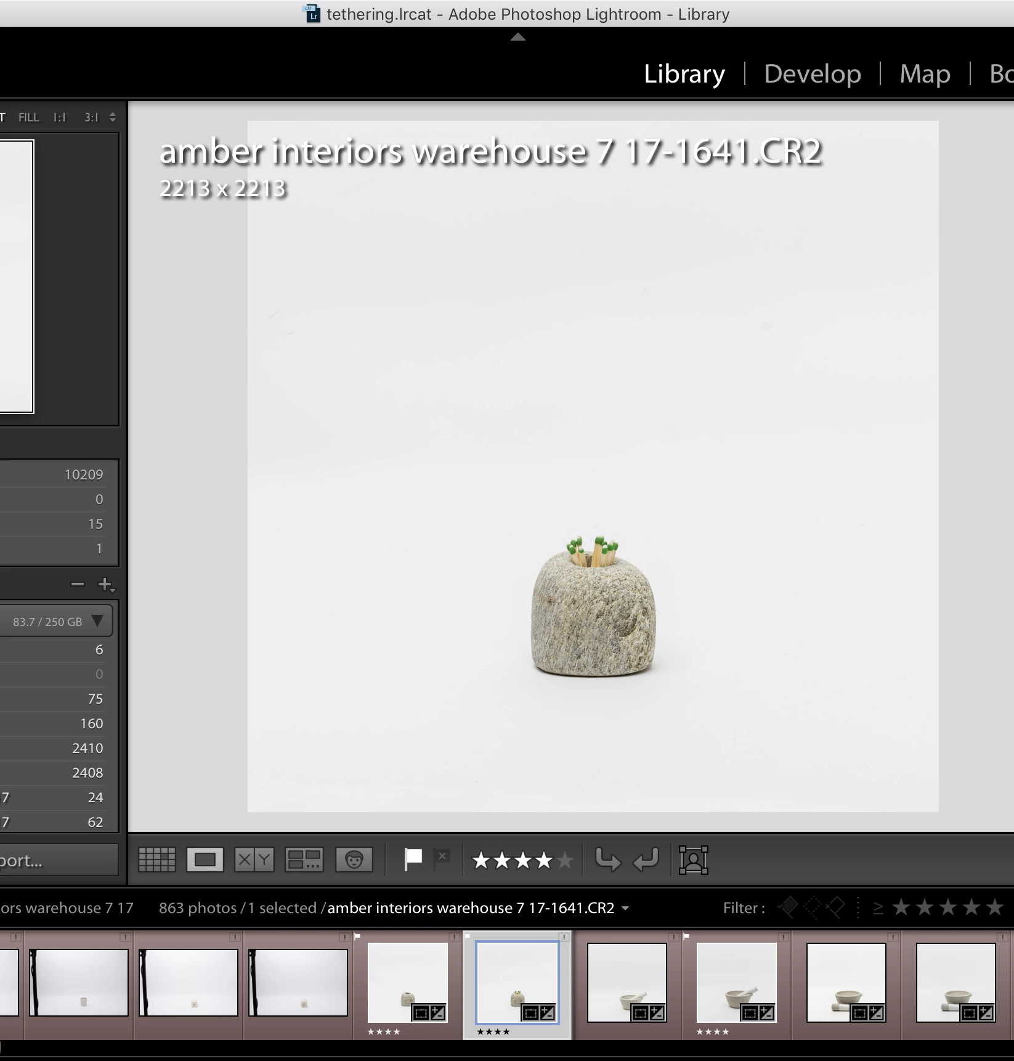Click adjustments badge on four-star mortar thumbnail

(x=766, y=1012)
